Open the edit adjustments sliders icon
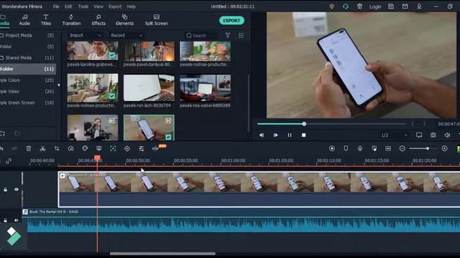This screenshot has width=460, height=258. [141, 148]
